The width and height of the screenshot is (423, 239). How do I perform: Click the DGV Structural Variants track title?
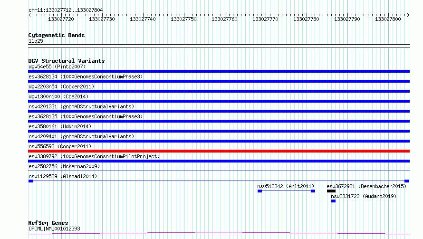[67, 61]
